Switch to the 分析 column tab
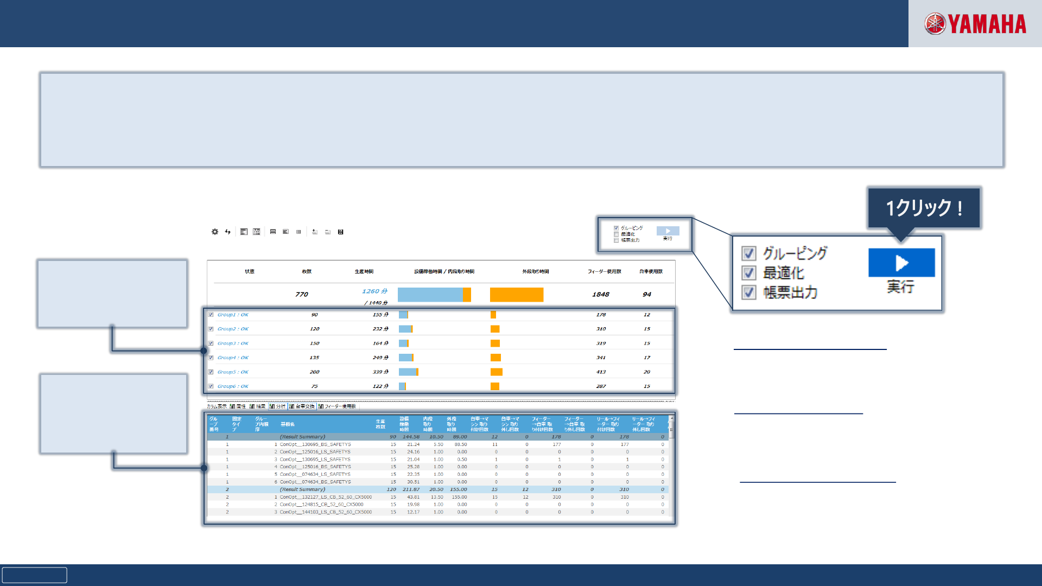This screenshot has width=1042, height=586. [277, 406]
